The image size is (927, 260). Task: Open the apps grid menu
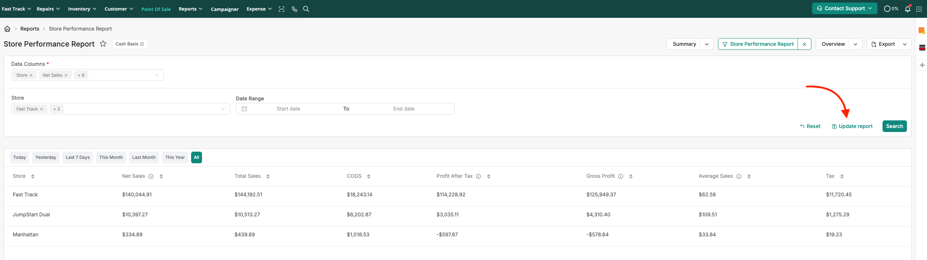coord(919,9)
